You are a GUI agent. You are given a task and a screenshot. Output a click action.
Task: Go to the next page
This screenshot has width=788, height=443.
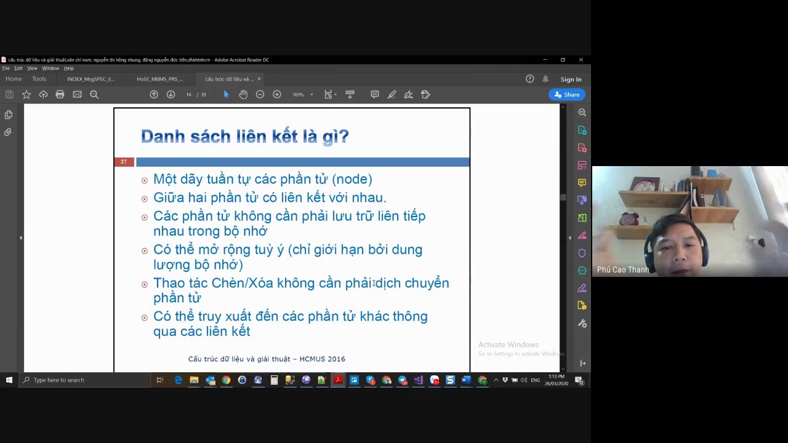[x=171, y=94]
